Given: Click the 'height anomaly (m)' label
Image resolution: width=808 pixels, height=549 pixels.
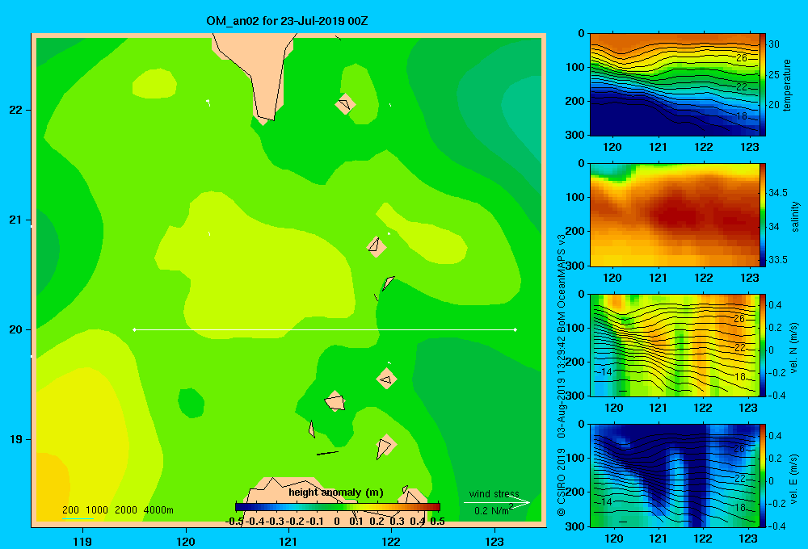Looking at the screenshot, I should (x=336, y=492).
